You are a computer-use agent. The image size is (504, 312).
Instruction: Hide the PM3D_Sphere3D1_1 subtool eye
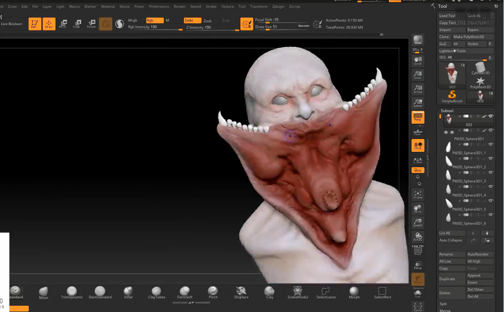(491, 144)
